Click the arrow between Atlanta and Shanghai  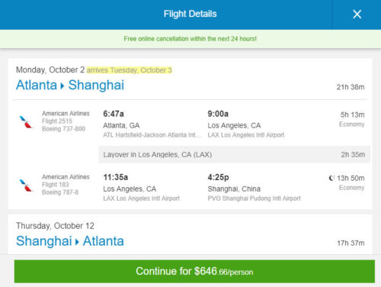62,85
